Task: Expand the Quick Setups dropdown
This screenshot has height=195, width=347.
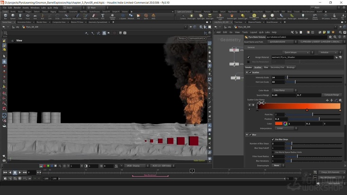Action: [x=296, y=52]
